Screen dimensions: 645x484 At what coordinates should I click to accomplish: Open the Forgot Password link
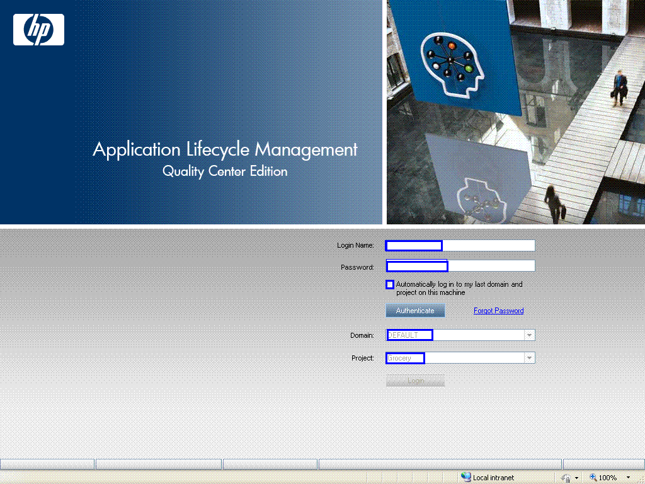499,311
